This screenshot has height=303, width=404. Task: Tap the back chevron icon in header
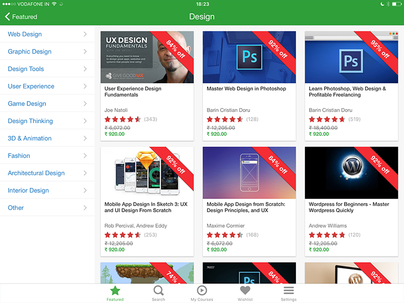click(x=7, y=17)
